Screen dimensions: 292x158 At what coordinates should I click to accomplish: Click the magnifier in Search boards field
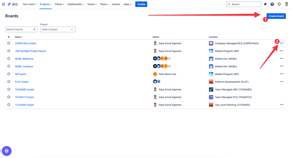click(35, 29)
